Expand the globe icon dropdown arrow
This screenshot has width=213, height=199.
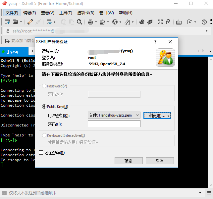pyautogui.click(x=120, y=22)
